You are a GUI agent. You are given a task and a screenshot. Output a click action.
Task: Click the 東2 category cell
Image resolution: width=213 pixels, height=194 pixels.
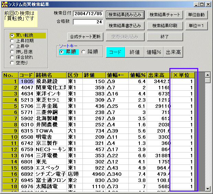75,180
